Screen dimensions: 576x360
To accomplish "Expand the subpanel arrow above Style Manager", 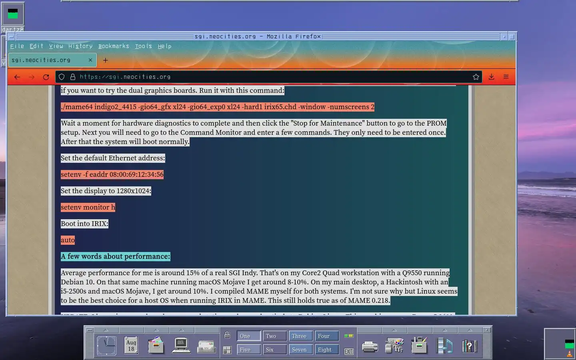I will click(x=394, y=330).
